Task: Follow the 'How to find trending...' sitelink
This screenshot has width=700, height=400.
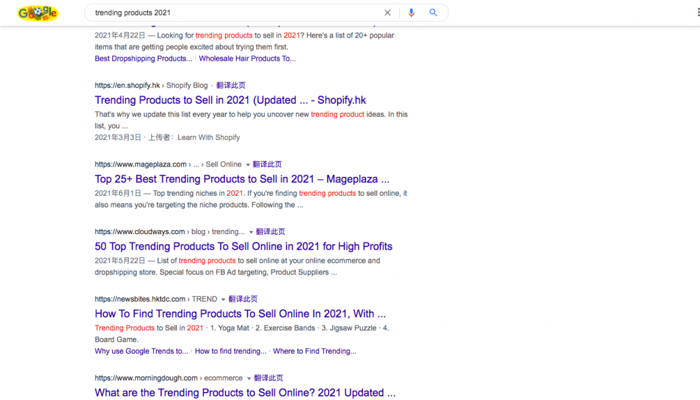Action: [230, 351]
